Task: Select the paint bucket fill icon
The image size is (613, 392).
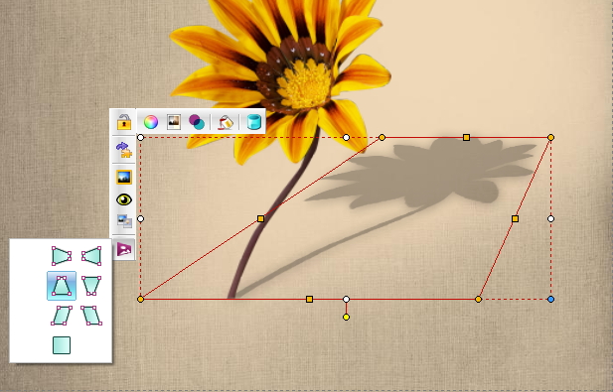Action: point(226,122)
